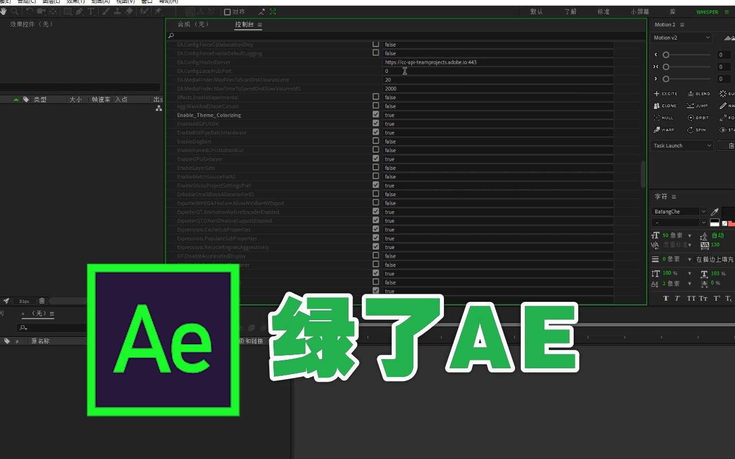Screen dimensions: 735x459
Task: Toggle Effects.EnableExperimental checkbox
Action: coord(376,97)
